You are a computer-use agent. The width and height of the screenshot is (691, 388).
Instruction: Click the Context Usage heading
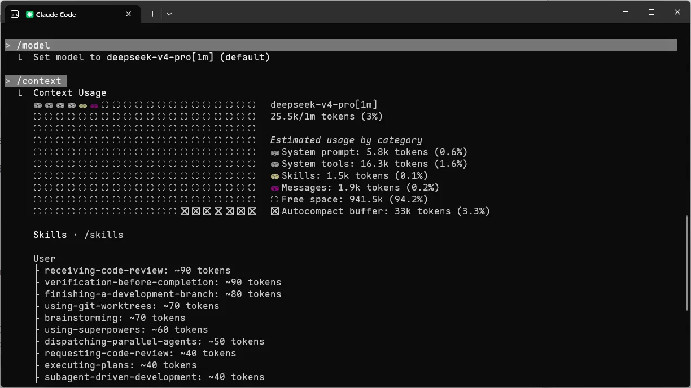[x=70, y=93]
